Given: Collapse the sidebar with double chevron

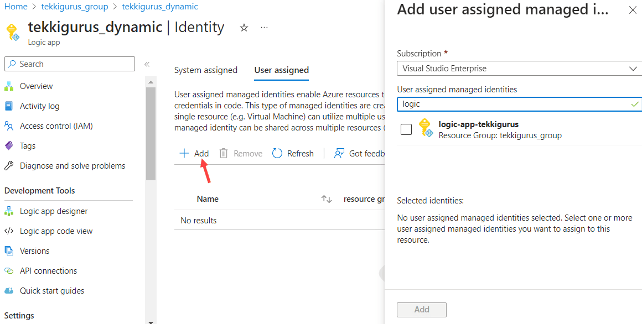Looking at the screenshot, I should tap(147, 64).
